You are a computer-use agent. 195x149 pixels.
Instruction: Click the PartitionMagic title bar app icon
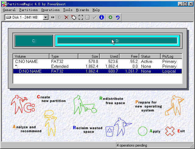pos(4,4)
